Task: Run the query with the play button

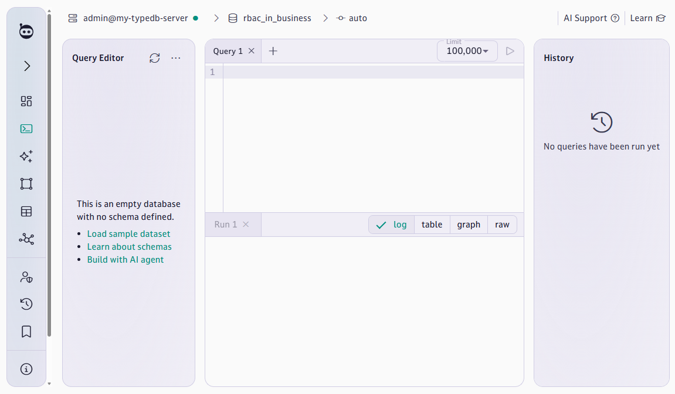Action: point(510,51)
